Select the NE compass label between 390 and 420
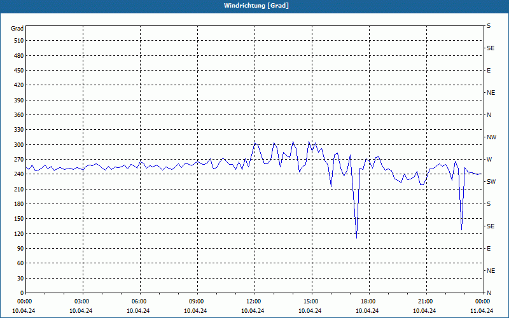The width and height of the screenshot is (509, 318). point(491,93)
